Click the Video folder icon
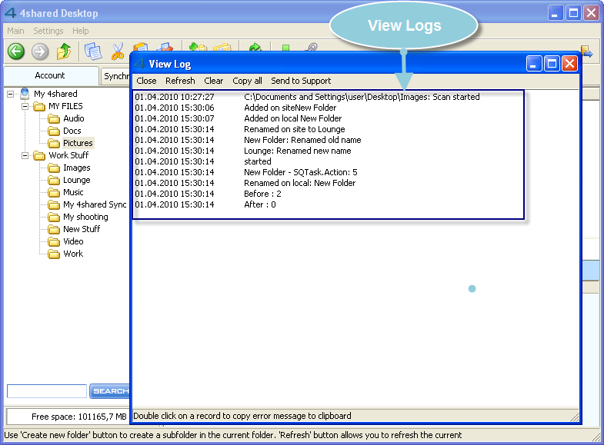 pyautogui.click(x=54, y=241)
